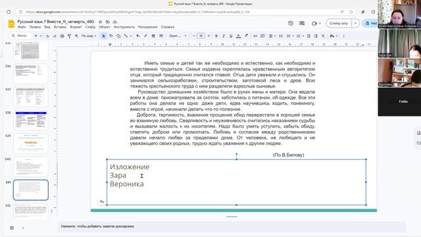Image resolution: width=421 pixels, height=237 pixels.
Task: Click the speaker notes field
Action: tap(232, 226)
